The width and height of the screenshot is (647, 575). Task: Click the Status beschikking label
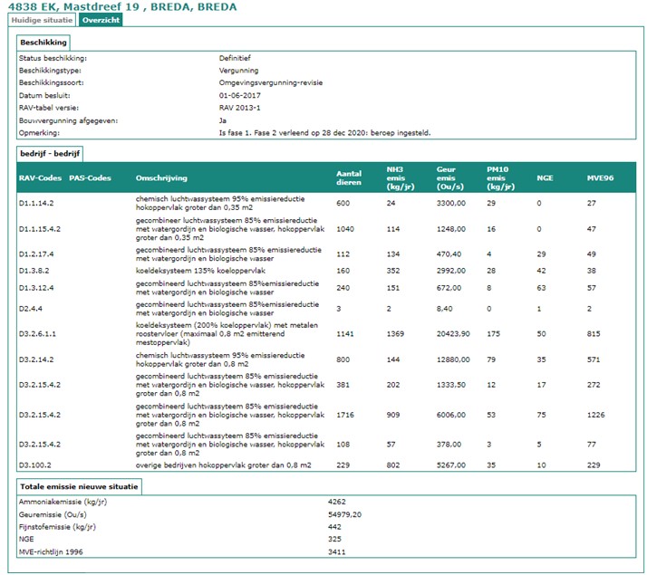53,58
